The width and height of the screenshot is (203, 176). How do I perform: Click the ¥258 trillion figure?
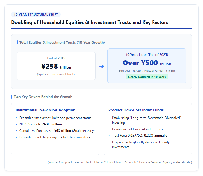coord(56,67)
